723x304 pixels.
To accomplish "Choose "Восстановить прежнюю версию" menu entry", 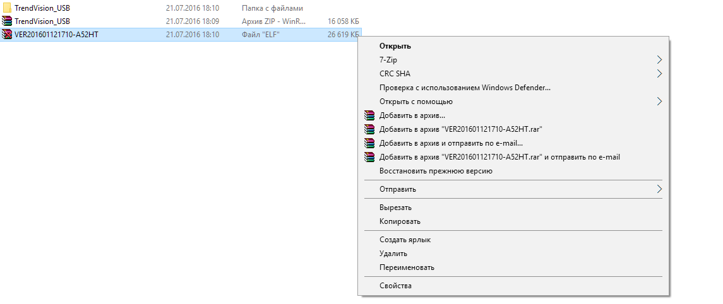I will [x=436, y=171].
